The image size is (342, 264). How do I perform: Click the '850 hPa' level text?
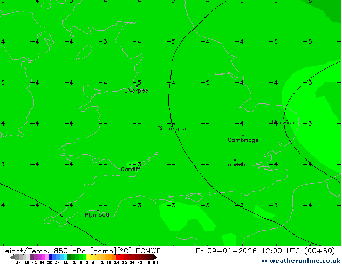point(70,251)
